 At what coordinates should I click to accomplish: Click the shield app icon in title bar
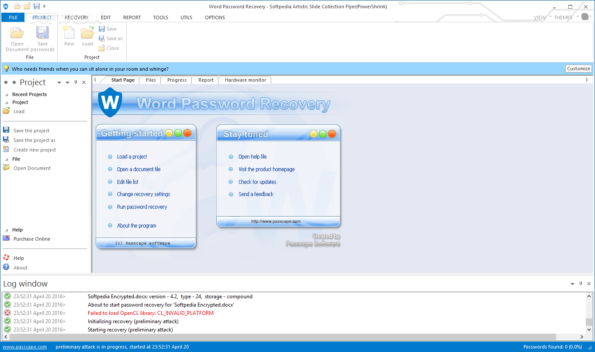coord(6,6)
